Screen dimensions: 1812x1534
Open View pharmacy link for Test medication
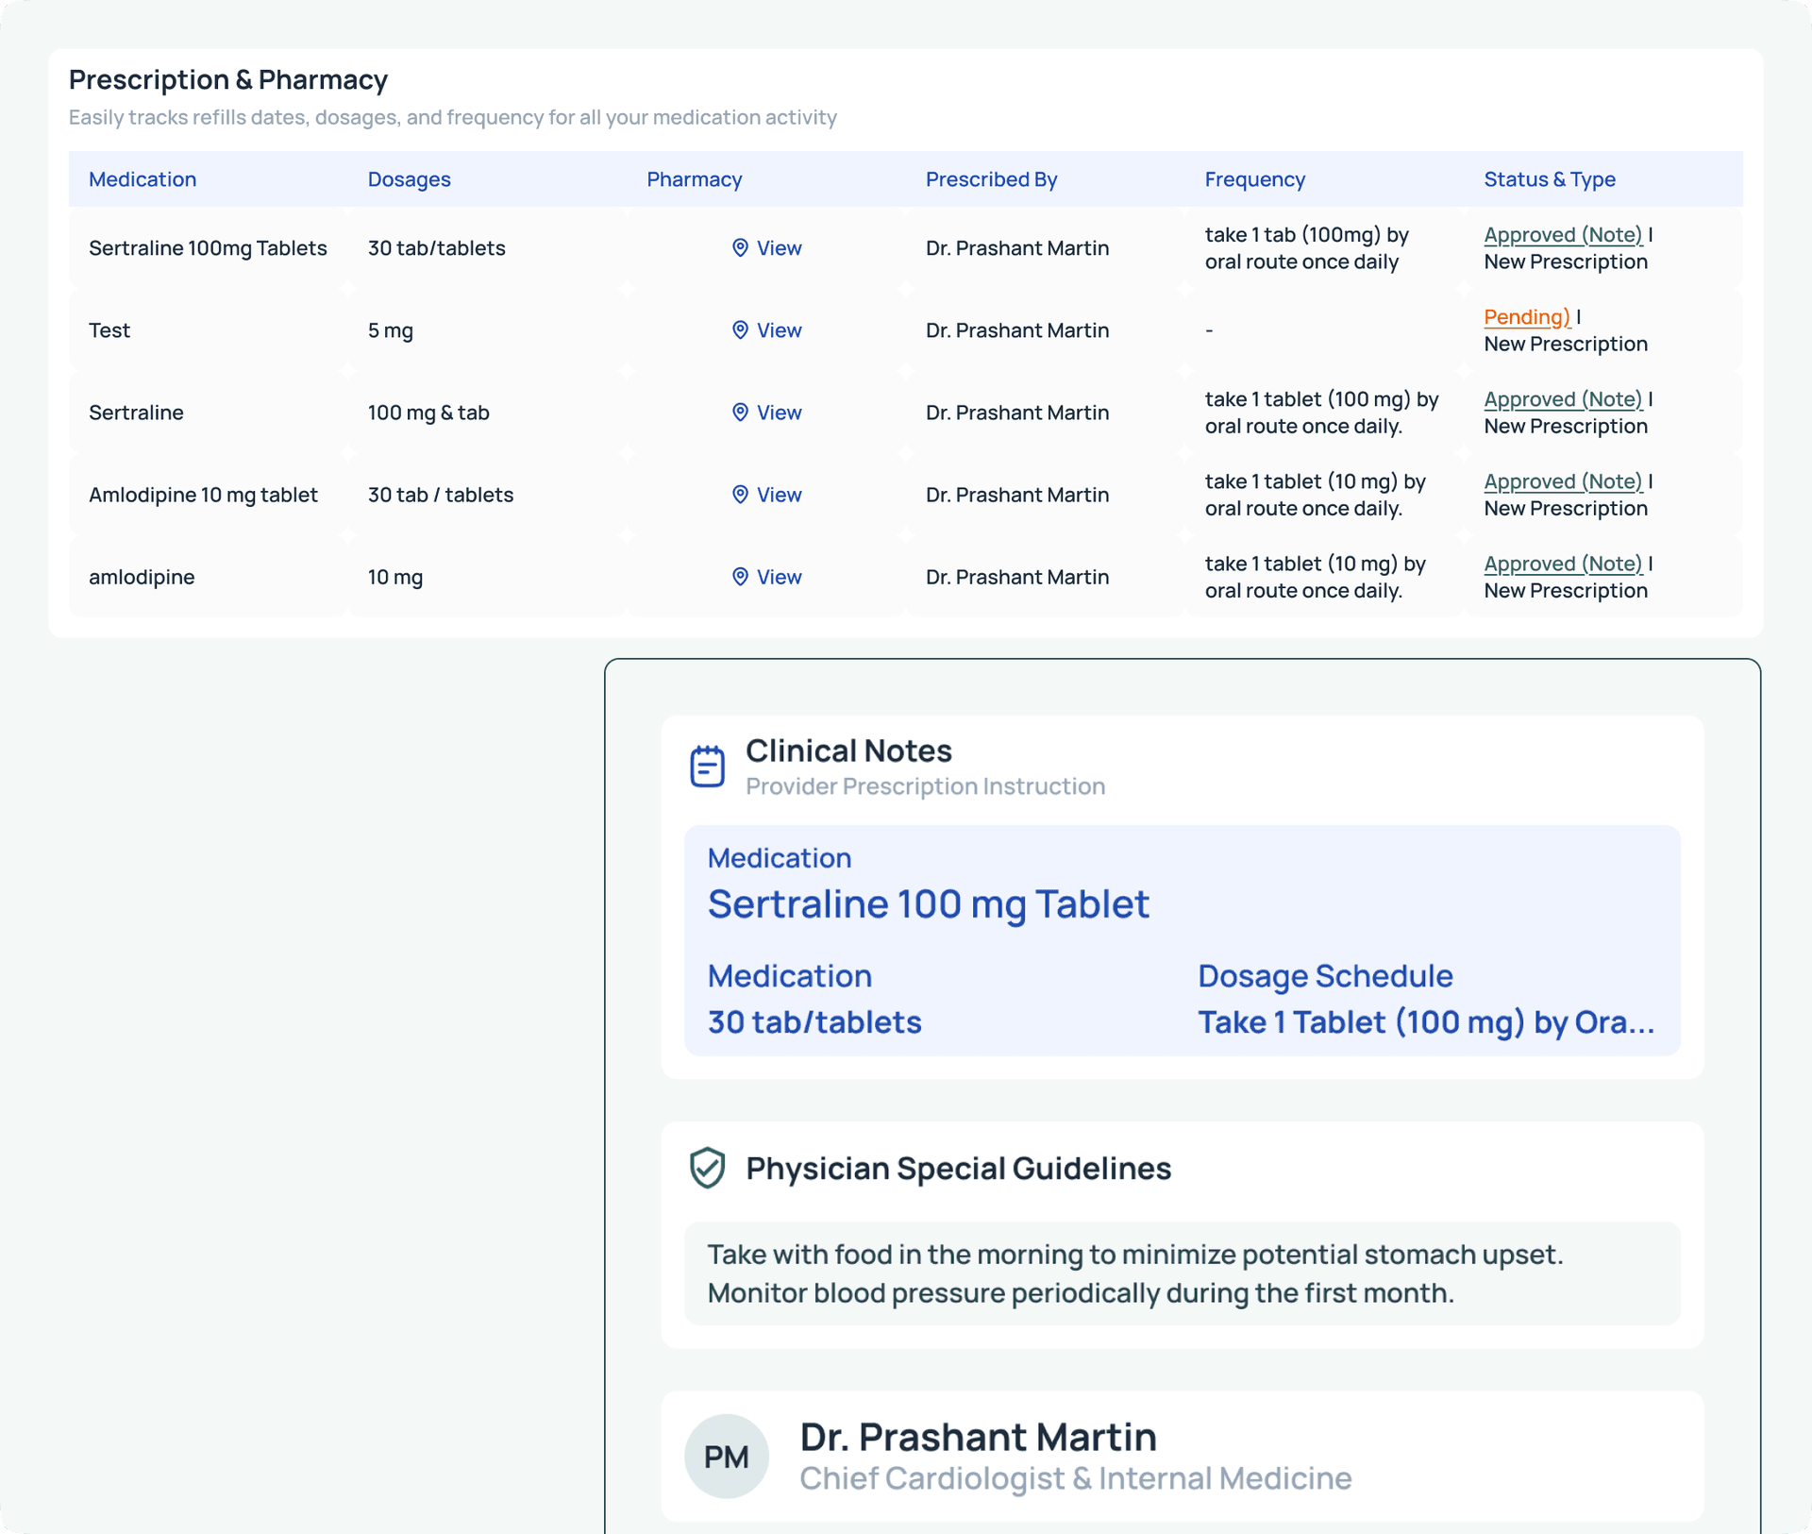point(779,329)
